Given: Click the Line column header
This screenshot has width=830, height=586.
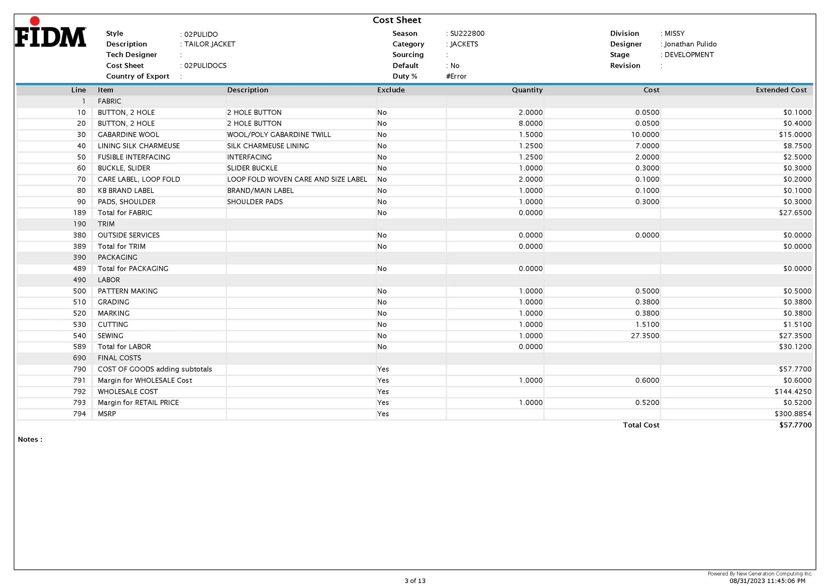Looking at the screenshot, I should pos(78,90).
